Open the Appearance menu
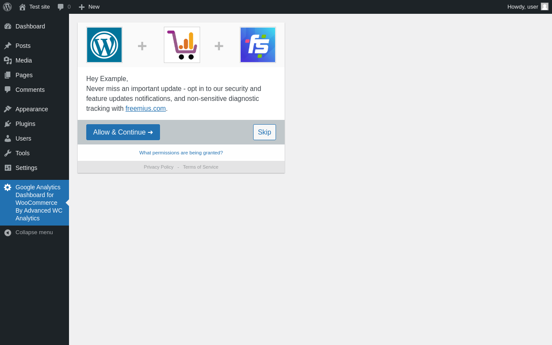The width and height of the screenshot is (552, 345). pos(34,109)
